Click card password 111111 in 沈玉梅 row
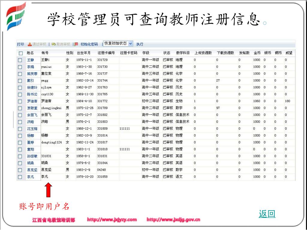Viewport: 307px width, 230px height. [124, 129]
